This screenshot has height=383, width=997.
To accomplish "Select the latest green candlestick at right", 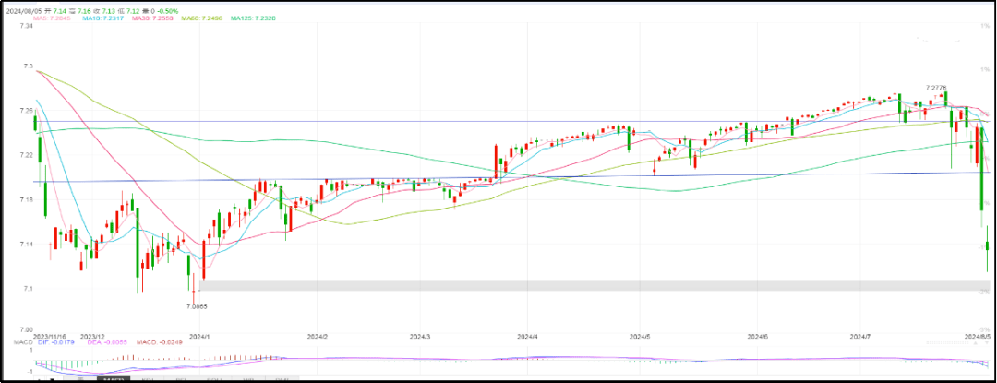I will (x=988, y=245).
